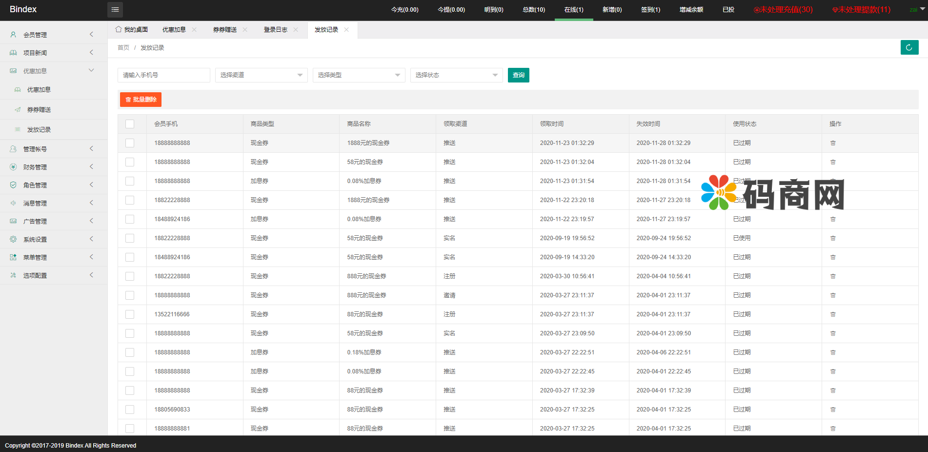Viewport: 928px width, 452px height.
Task: Open the 选择渠道 dropdown
Action: [x=261, y=75]
